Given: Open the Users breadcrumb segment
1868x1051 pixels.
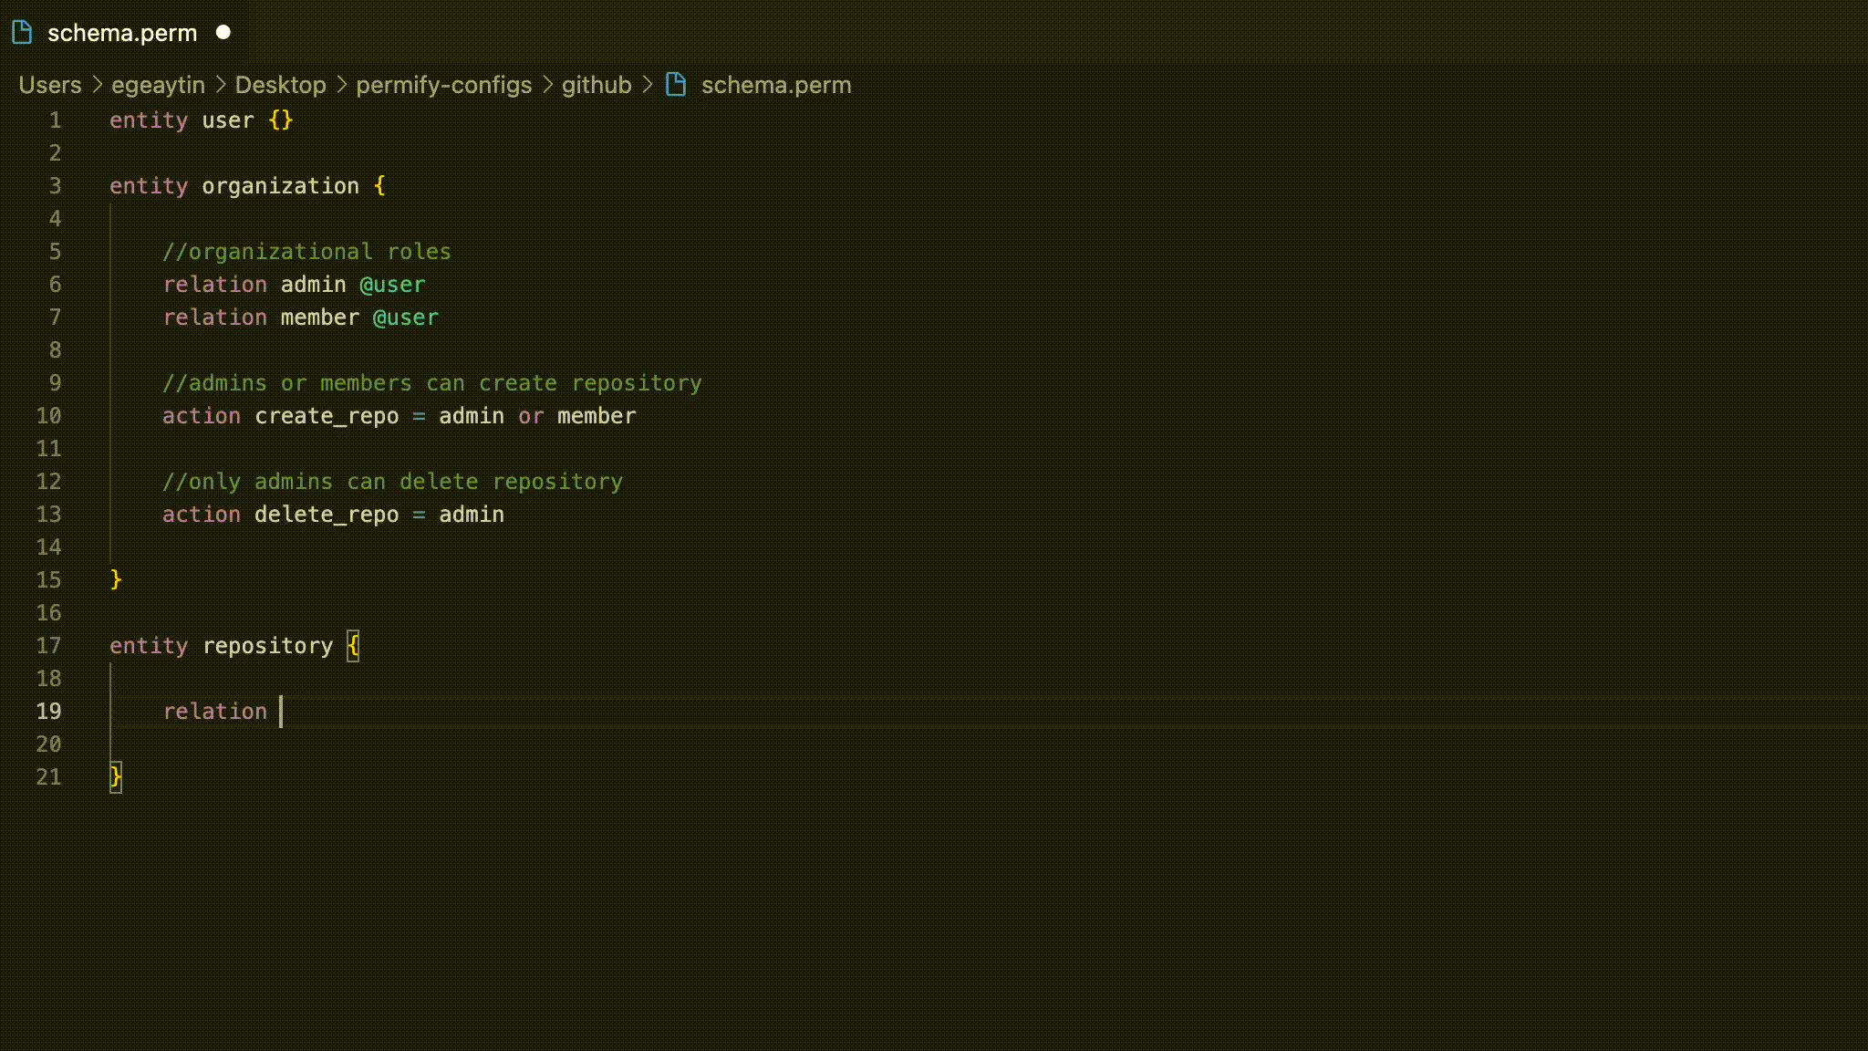Looking at the screenshot, I should [50, 85].
